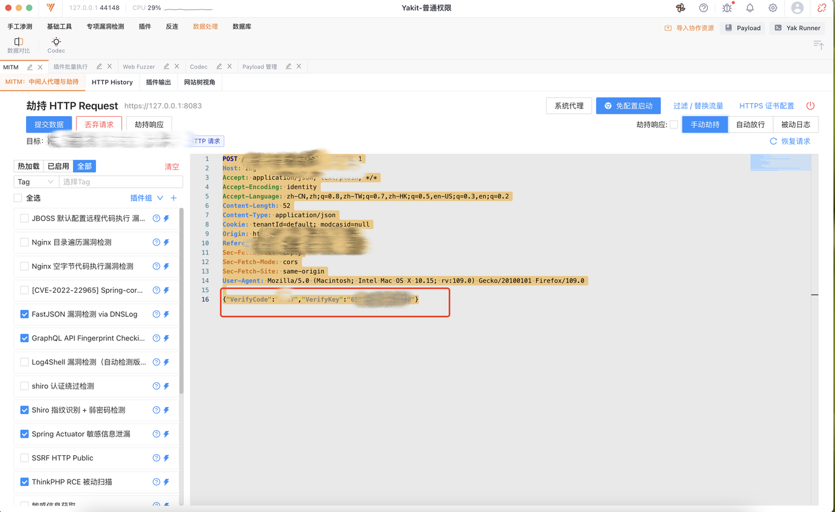The width and height of the screenshot is (835, 512).
Task: Switch to the HTTP History tab
Action: 112,82
